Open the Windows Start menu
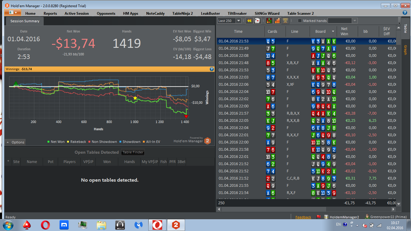 [x=8, y=225]
